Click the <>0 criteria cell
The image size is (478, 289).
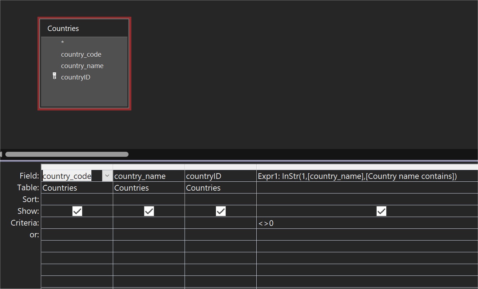[x=357, y=223]
